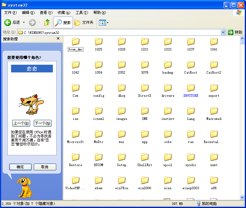Image resolution: width=246 pixels, height=208 pixels.
Task: Select the Restore folder
Action: (75, 160)
